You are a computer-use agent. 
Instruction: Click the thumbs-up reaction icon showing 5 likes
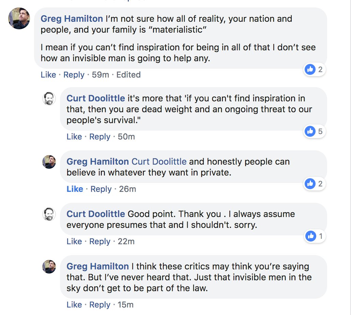pyautogui.click(x=310, y=131)
